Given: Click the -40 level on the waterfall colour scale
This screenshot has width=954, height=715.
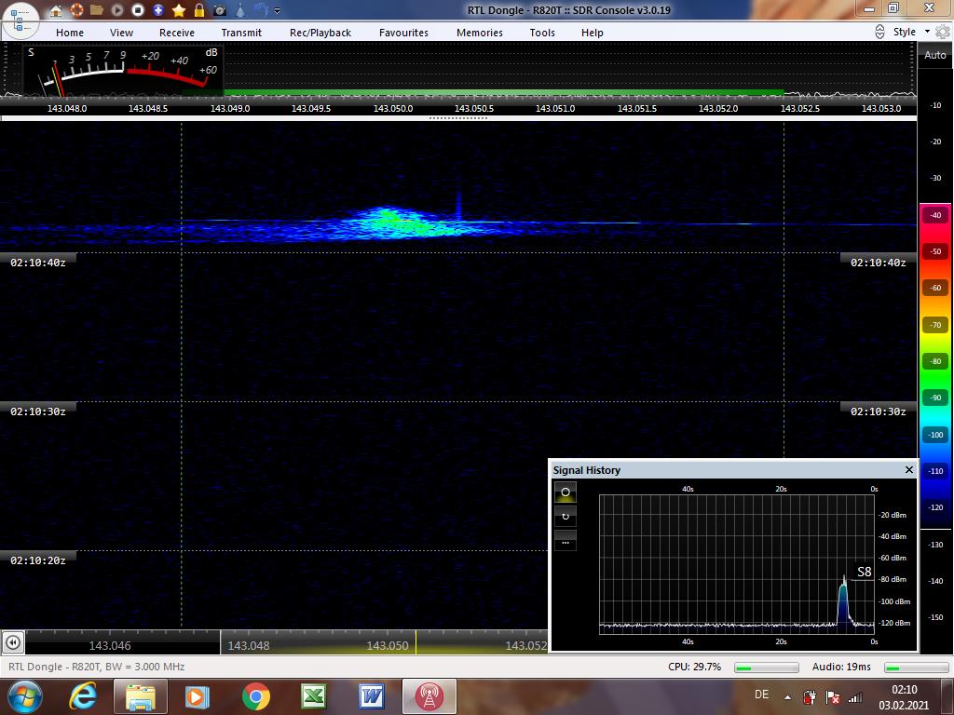Looking at the screenshot, I should click(x=935, y=215).
